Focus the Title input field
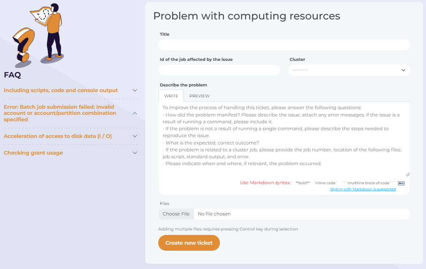426x269 pixels. (x=284, y=45)
